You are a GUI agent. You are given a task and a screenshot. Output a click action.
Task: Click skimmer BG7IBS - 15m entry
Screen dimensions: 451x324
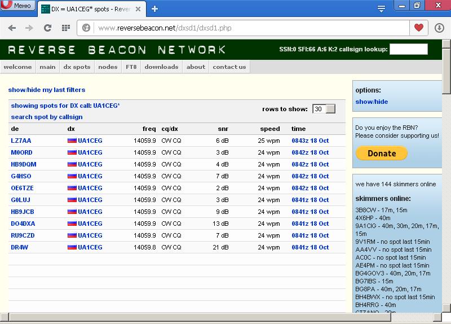pyautogui.click(x=374, y=281)
